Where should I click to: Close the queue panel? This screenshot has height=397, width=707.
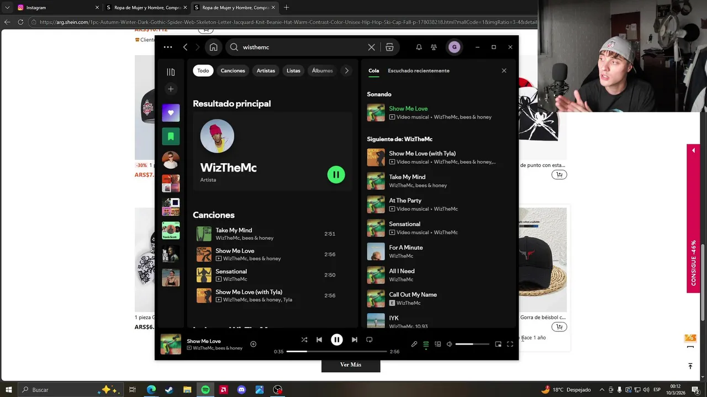click(x=504, y=71)
